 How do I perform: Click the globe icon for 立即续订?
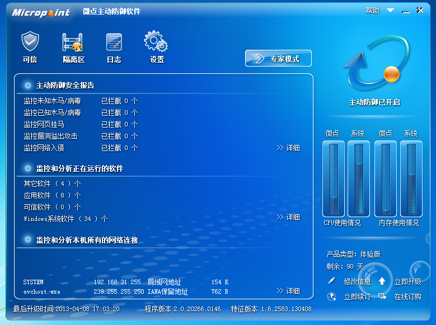(331, 296)
